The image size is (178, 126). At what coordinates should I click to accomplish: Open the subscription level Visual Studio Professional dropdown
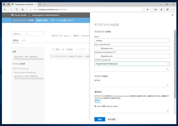coord(132,64)
